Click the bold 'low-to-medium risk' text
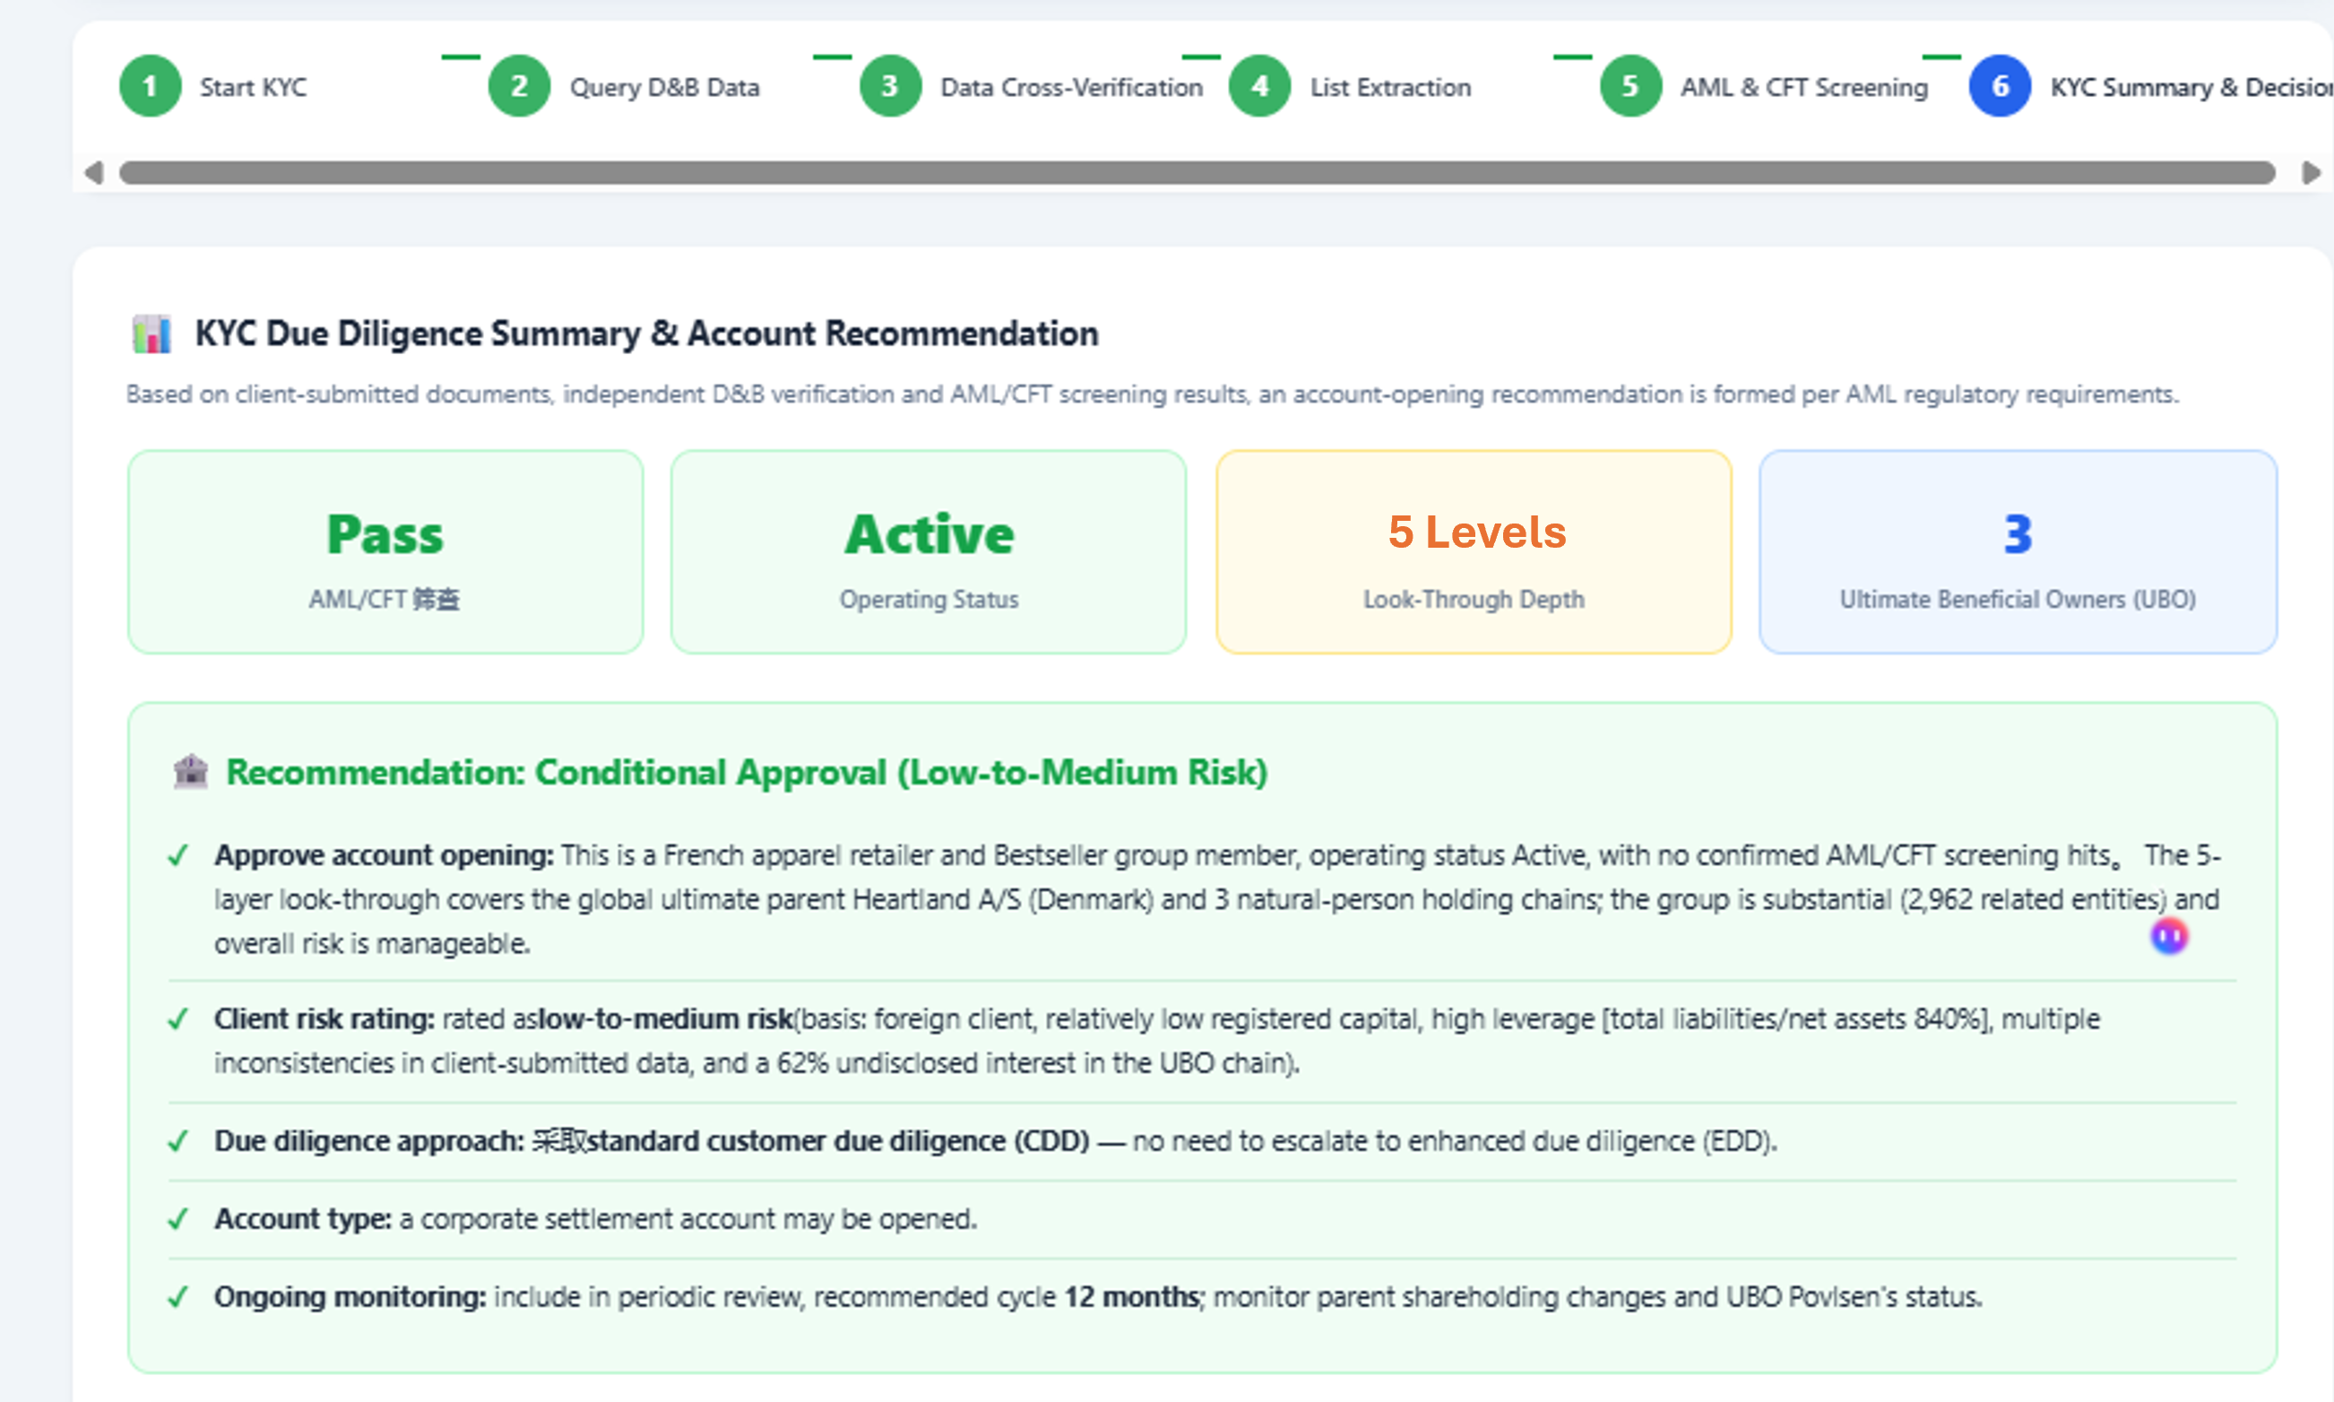This screenshot has height=1402, width=2334. point(665,1019)
